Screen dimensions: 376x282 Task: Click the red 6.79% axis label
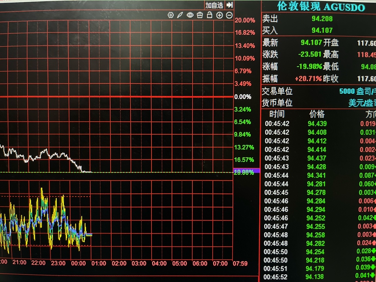(x=243, y=71)
